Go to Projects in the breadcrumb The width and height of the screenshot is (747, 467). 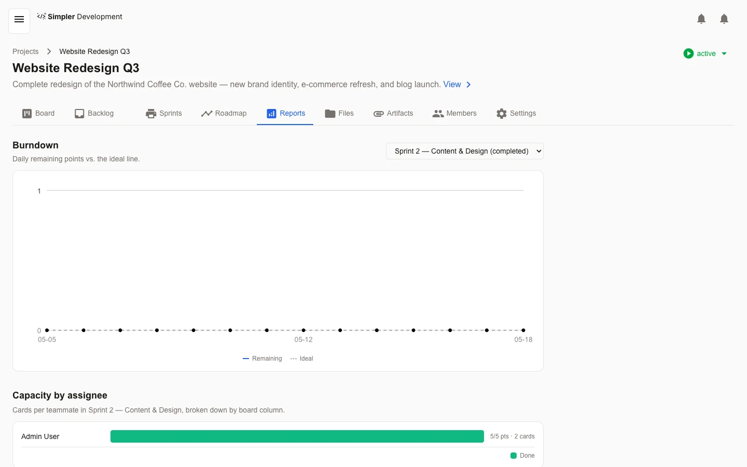coord(25,51)
